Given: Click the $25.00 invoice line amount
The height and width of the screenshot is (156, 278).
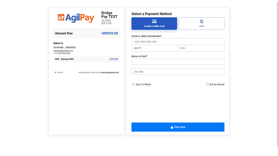Looking at the screenshot, I should coord(114,59).
